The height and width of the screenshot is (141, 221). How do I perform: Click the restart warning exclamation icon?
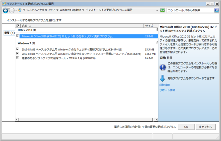pyautogui.click(x=163, y=67)
